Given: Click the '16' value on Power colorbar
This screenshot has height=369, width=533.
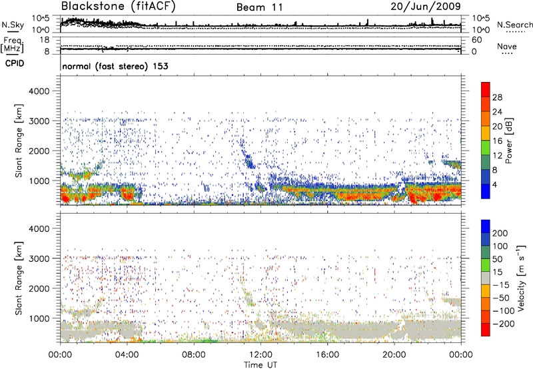Looking at the screenshot, I should coord(497,141).
